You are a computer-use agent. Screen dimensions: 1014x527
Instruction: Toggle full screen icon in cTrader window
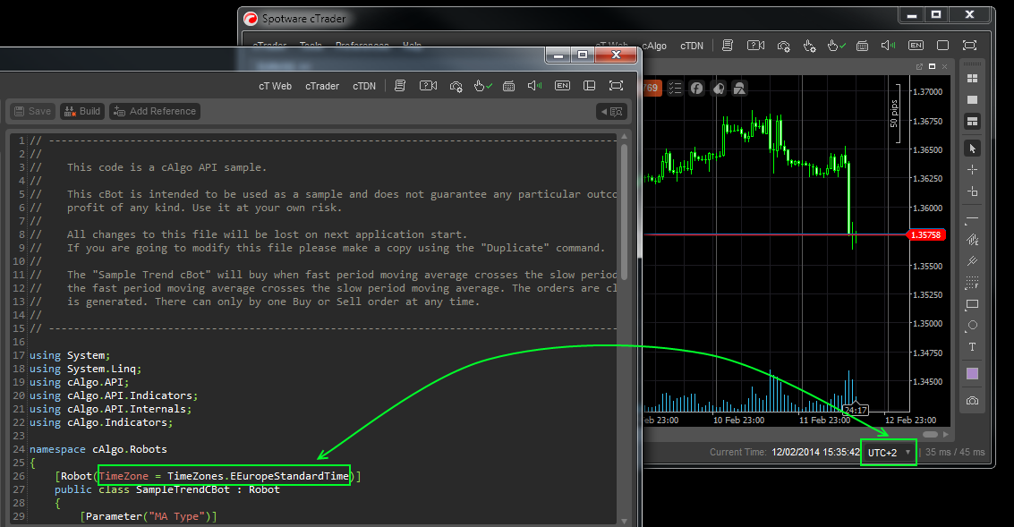[x=969, y=46]
